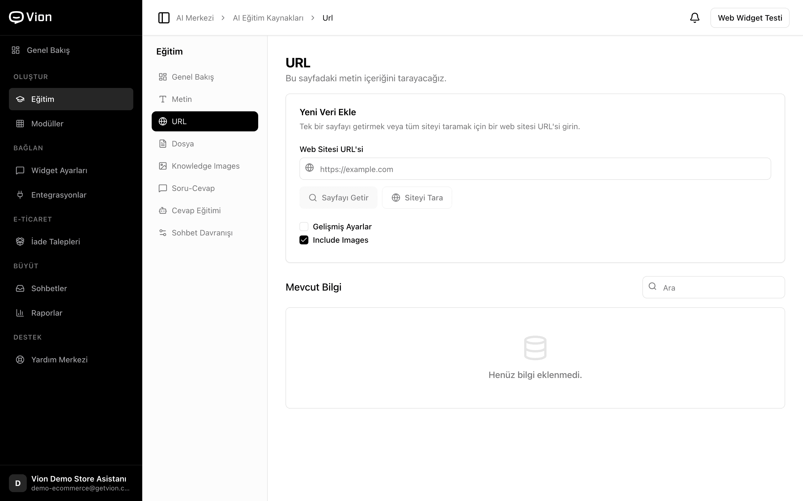Click the Url breadcrumb text

[328, 18]
